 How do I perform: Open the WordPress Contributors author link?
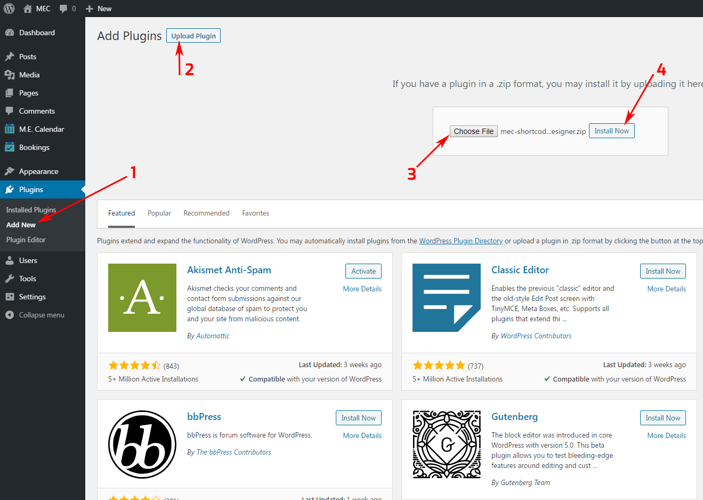pyautogui.click(x=536, y=336)
